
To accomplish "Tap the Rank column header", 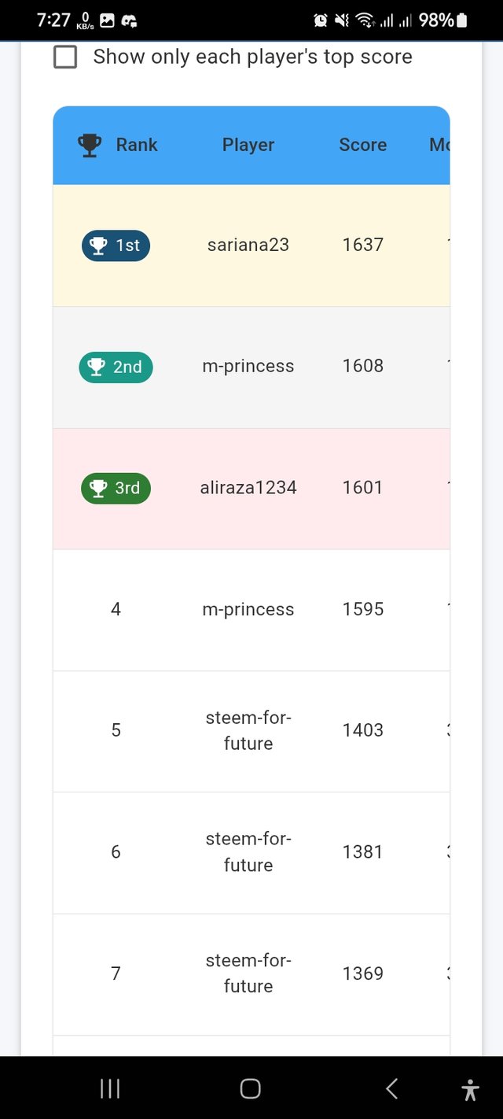I will 137,144.
